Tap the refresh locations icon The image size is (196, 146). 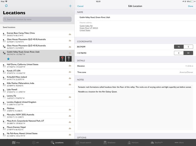pos(6,6)
